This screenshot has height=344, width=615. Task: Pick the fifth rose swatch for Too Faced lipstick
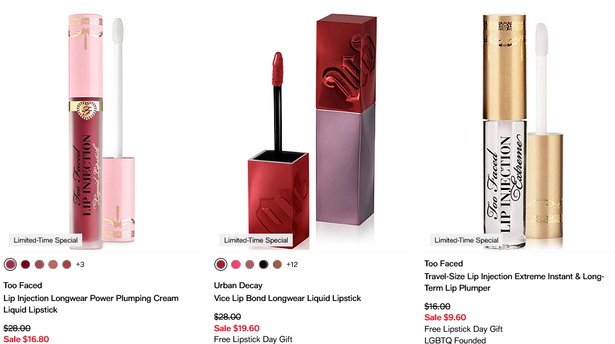click(x=67, y=264)
